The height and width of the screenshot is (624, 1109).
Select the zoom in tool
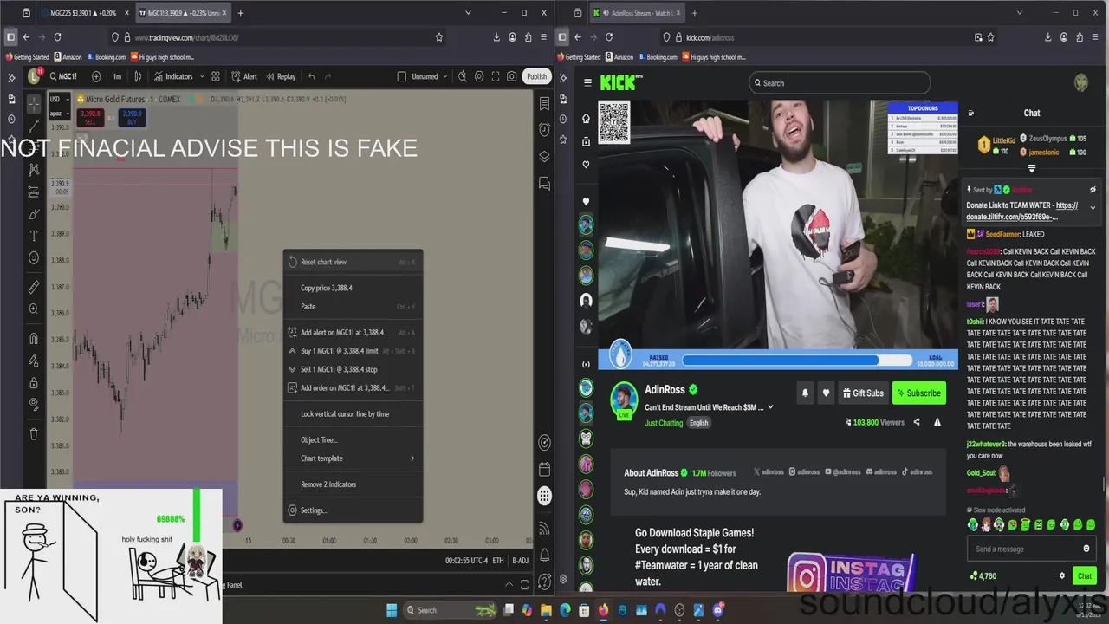pyautogui.click(x=34, y=309)
